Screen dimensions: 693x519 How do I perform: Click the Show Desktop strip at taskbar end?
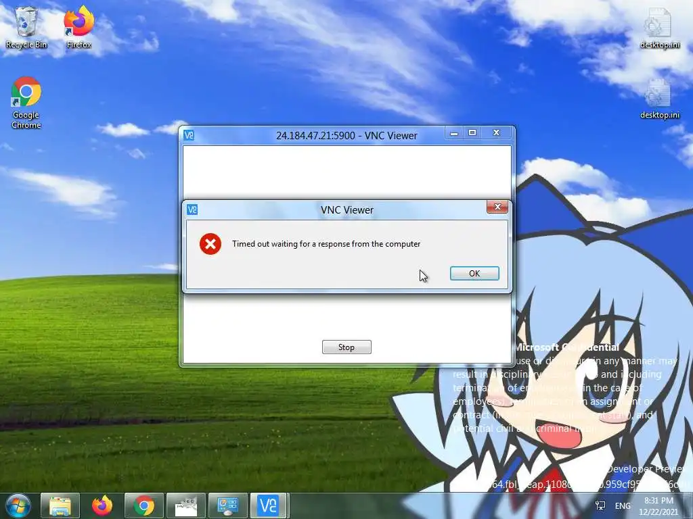(688, 505)
